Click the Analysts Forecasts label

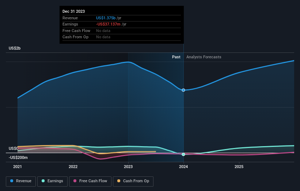[204, 57]
